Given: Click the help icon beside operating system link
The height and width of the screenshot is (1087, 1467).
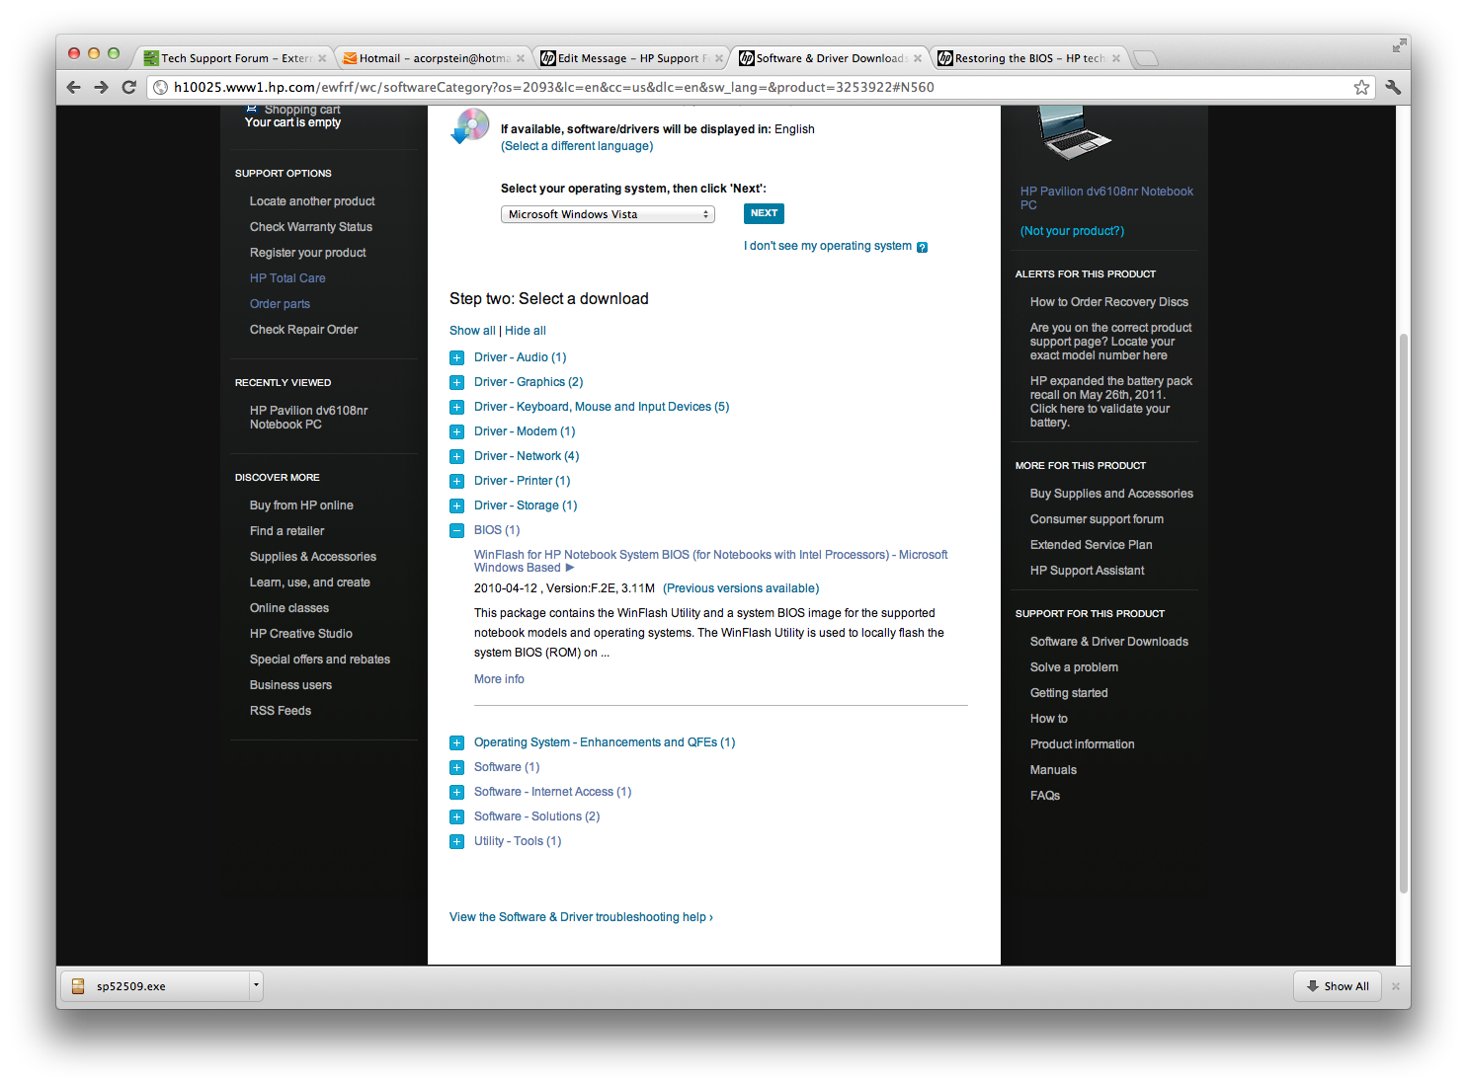Looking at the screenshot, I should [922, 247].
